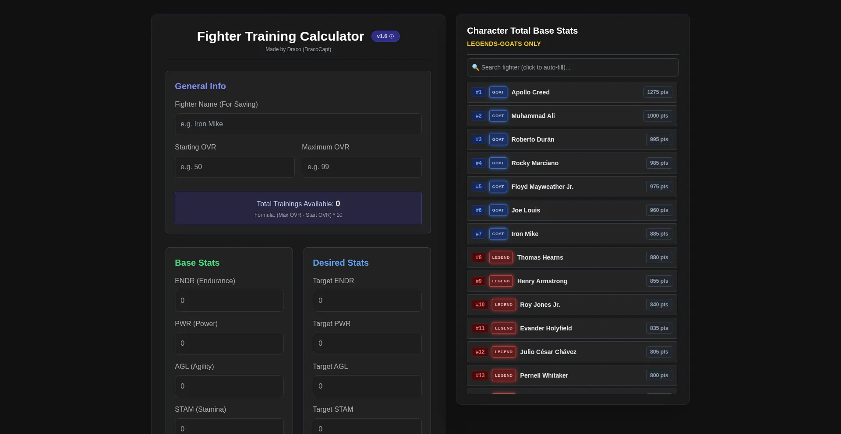Focus the Search fighter box
The width and height of the screenshot is (841, 434).
(573, 67)
